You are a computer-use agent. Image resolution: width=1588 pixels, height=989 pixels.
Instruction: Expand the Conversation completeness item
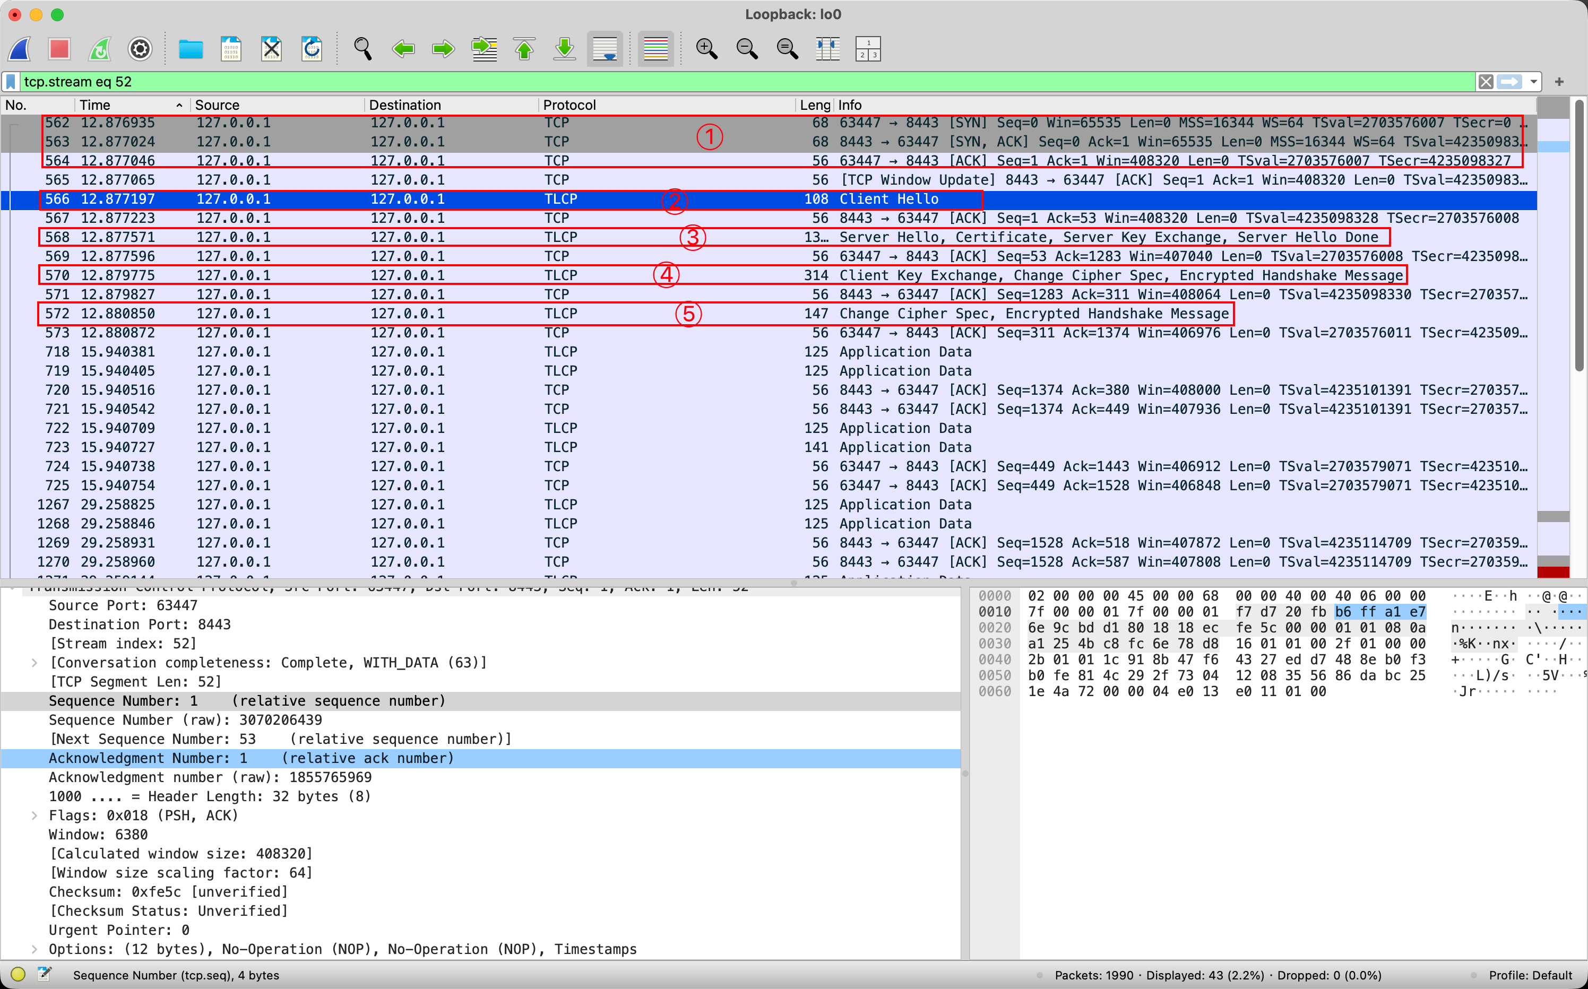(34, 663)
